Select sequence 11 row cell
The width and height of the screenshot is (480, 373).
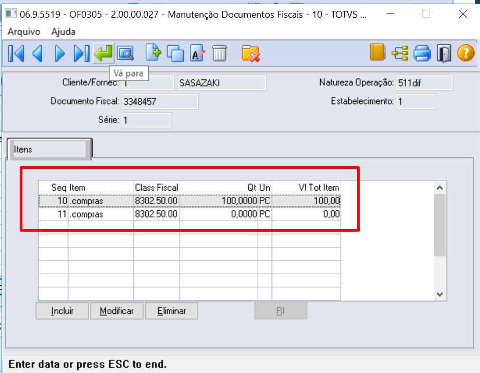(x=54, y=214)
